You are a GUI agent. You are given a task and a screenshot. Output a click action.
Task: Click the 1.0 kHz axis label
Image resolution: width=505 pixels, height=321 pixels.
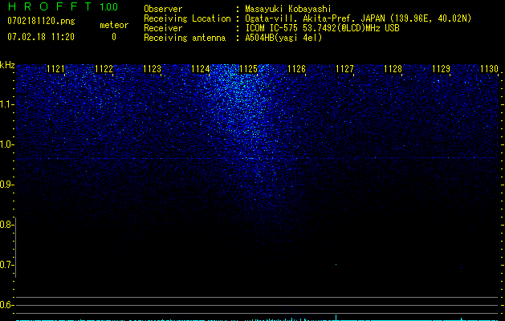pos(6,144)
